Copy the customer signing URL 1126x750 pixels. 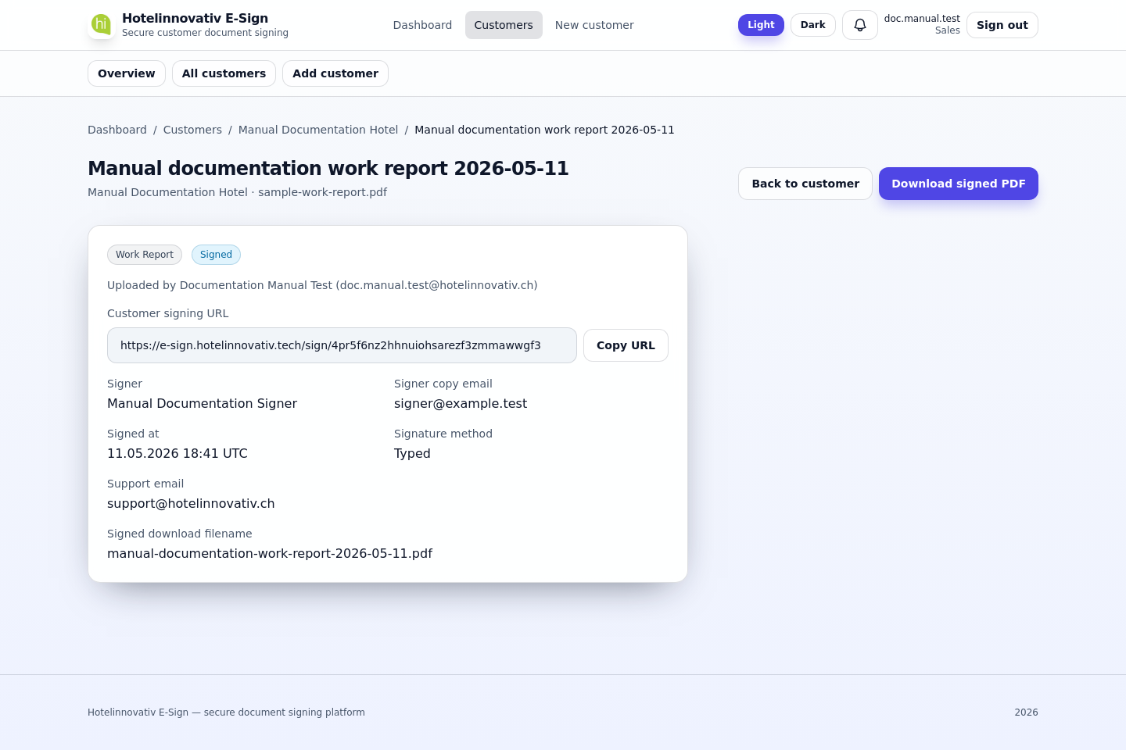pyautogui.click(x=626, y=345)
